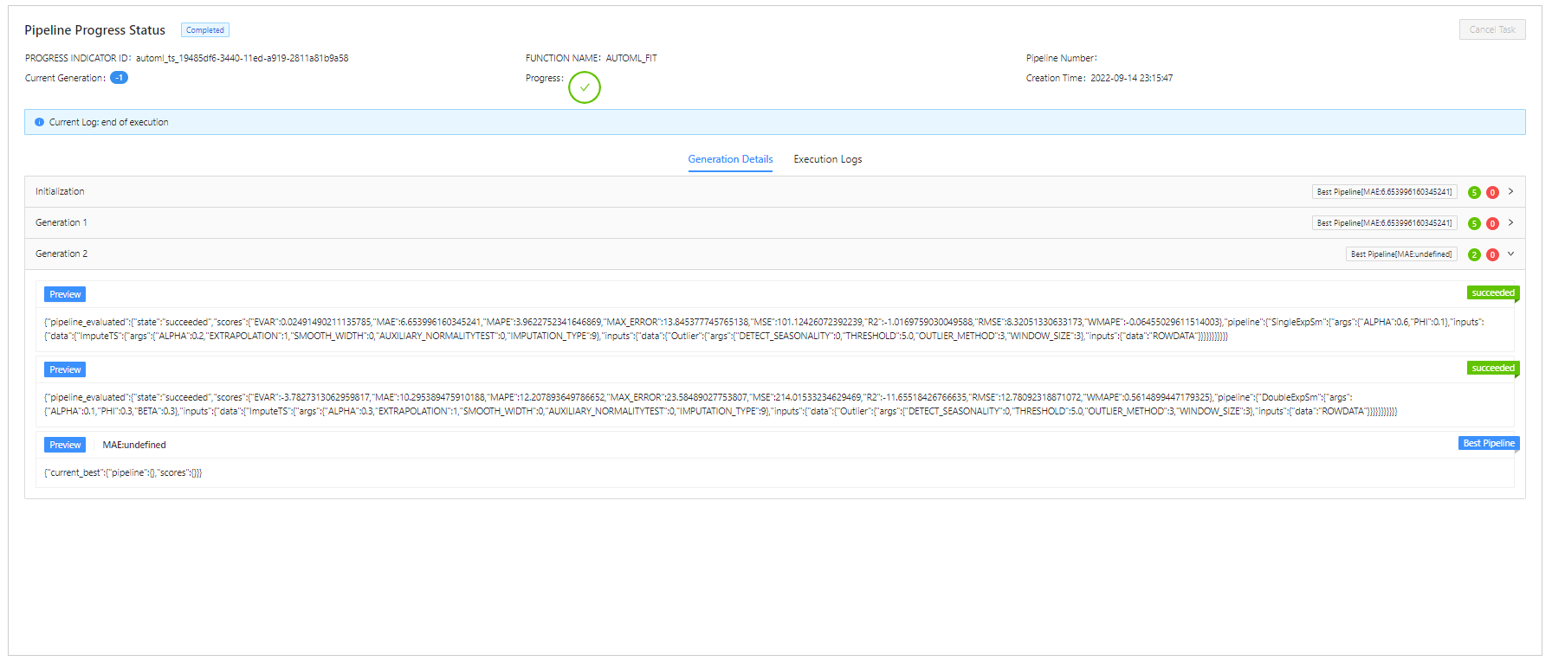Viewport: 1552px width, 661px height.
Task: Click red failure count badge in Initialization row
Action: coord(1492,193)
